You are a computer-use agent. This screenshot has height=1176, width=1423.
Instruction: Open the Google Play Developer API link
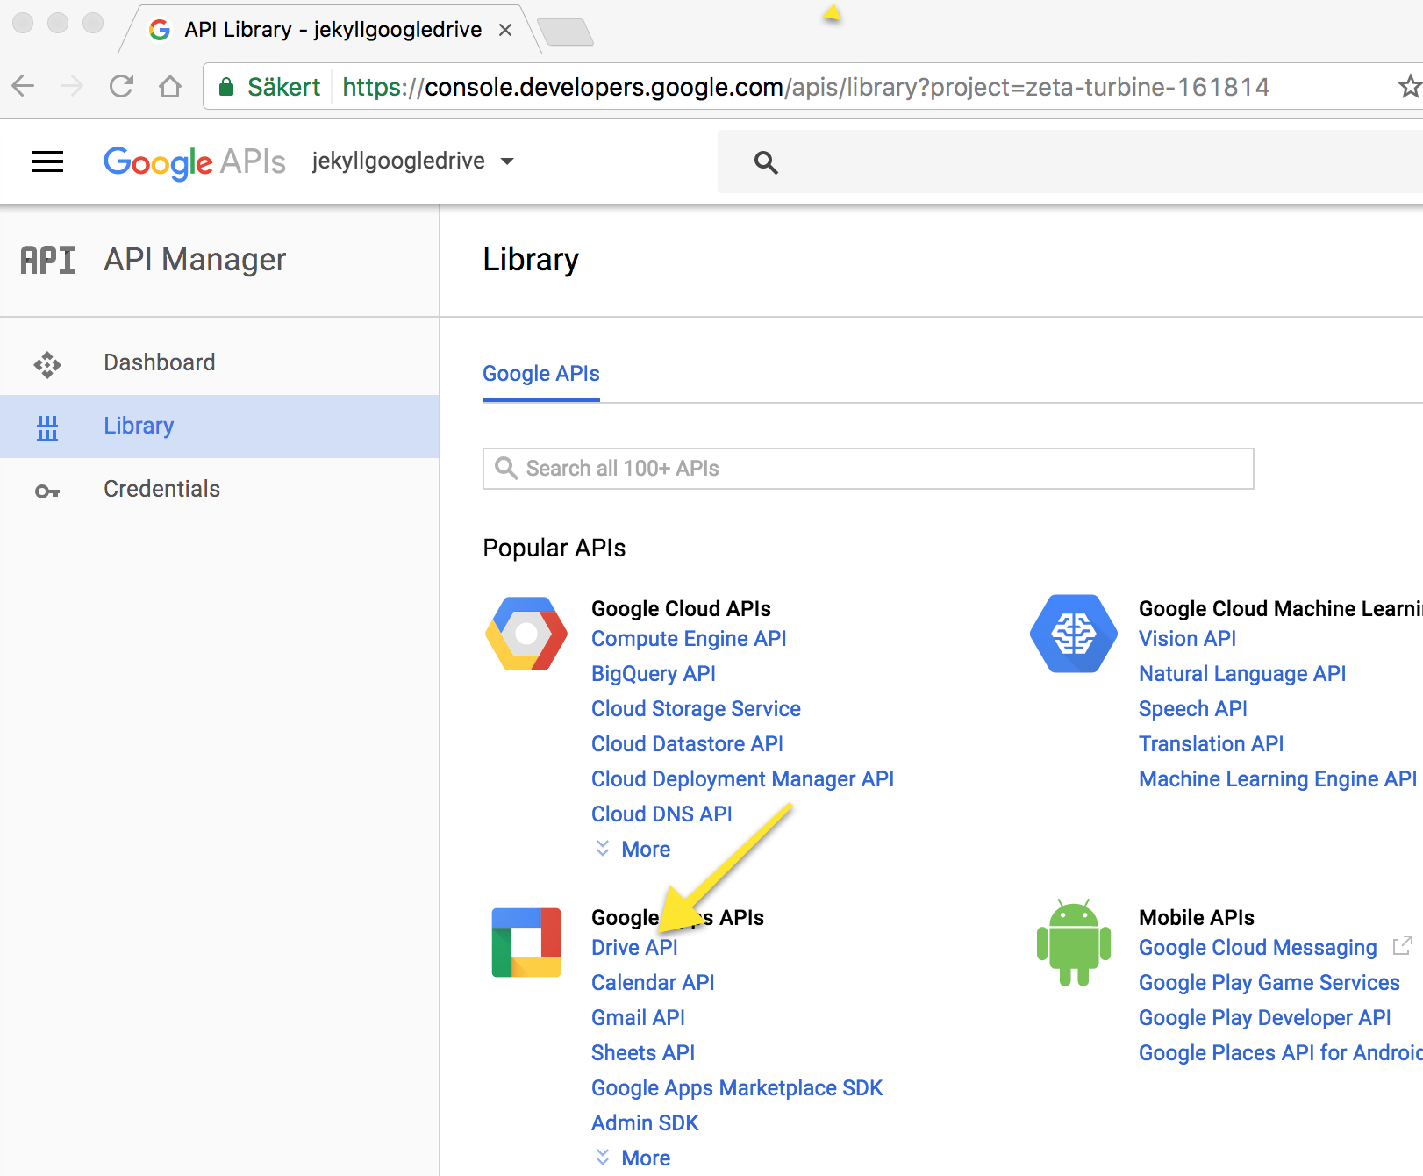(x=1265, y=1018)
